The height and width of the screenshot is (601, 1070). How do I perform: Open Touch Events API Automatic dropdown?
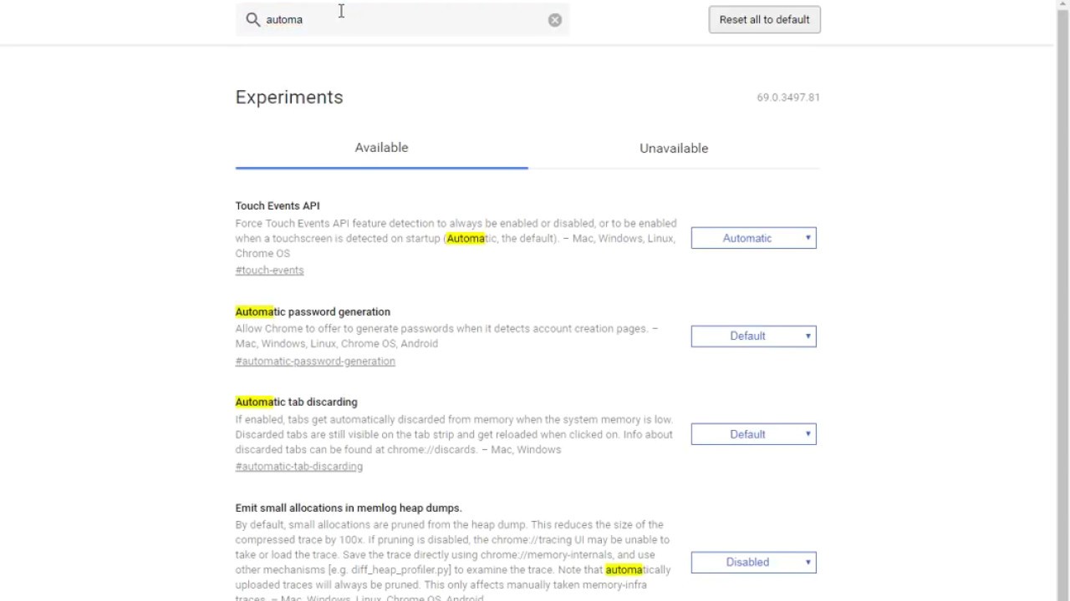753,238
